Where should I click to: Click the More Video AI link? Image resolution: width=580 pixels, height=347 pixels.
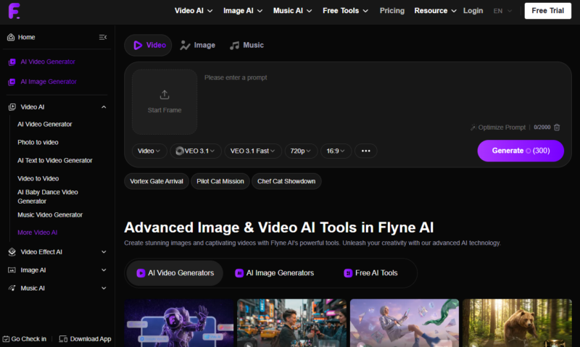coord(38,233)
